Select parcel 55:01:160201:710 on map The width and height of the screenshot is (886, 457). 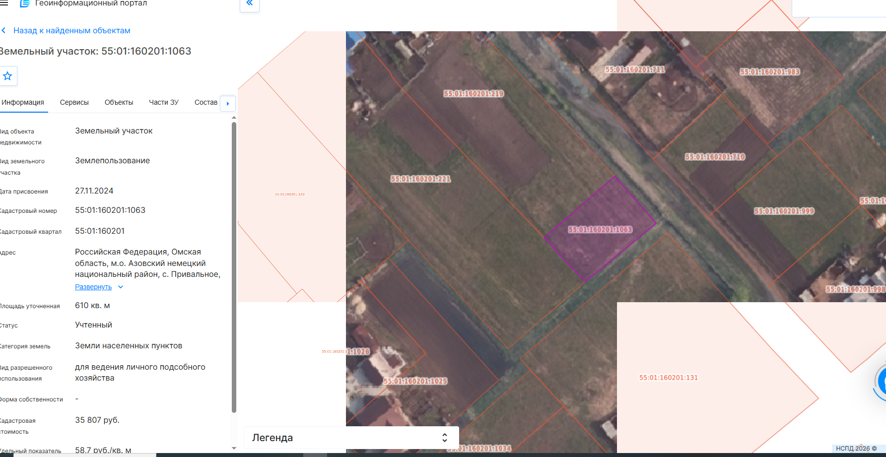[x=715, y=157]
